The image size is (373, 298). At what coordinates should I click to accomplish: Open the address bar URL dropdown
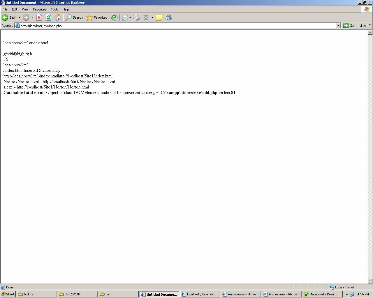[338, 26]
